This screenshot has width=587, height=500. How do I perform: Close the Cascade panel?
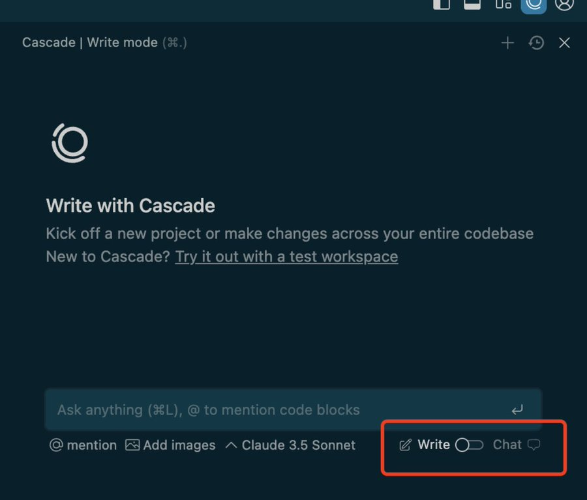(x=565, y=43)
